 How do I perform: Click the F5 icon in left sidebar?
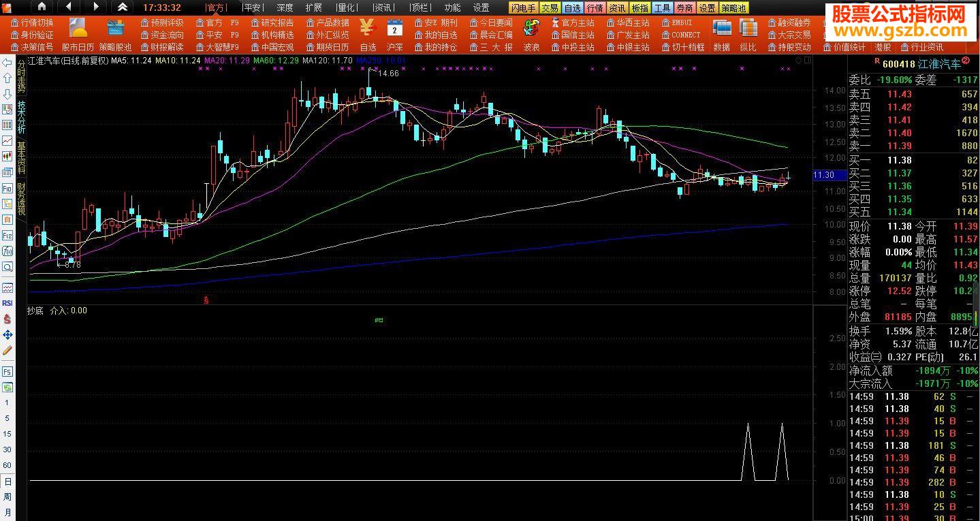pyautogui.click(x=7, y=372)
